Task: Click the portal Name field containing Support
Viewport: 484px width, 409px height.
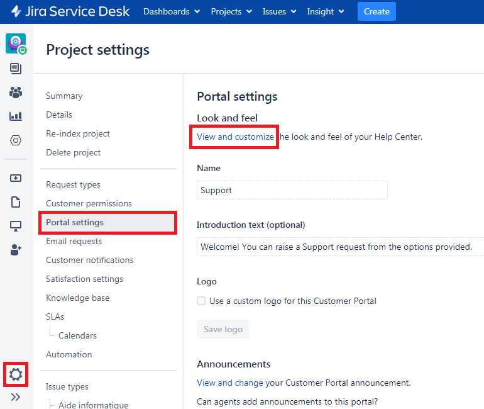Action: tap(292, 190)
